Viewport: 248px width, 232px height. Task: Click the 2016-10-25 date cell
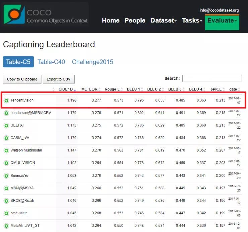[234, 188]
